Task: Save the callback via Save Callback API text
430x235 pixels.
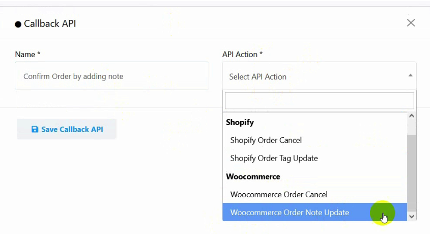Action: tap(72, 129)
